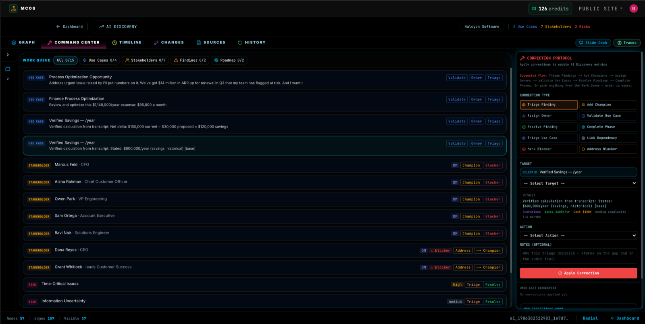Validate Process Optimization Opportunity use case
The image size is (645, 324).
point(457,77)
